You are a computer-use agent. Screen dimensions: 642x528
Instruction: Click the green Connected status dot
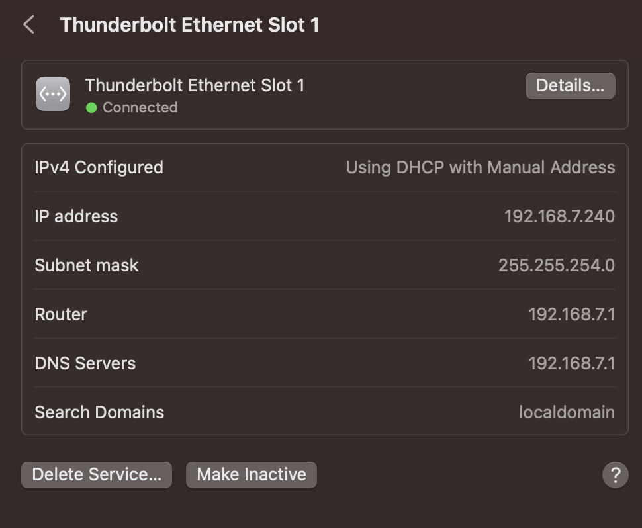91,108
